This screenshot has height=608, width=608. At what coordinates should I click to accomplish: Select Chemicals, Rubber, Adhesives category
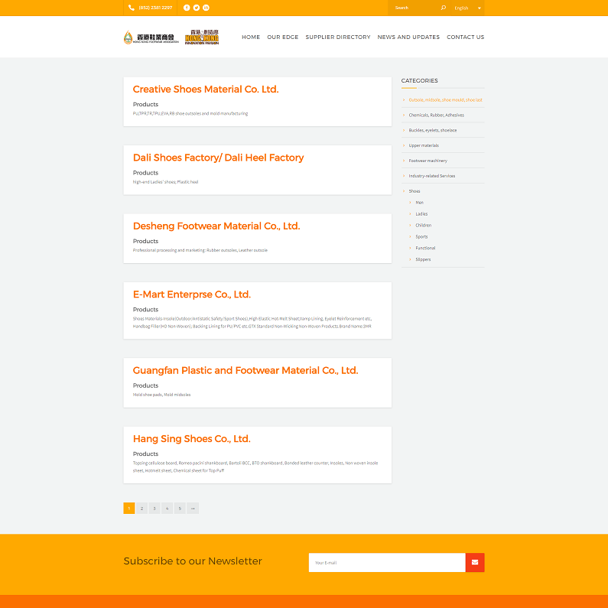(x=436, y=115)
